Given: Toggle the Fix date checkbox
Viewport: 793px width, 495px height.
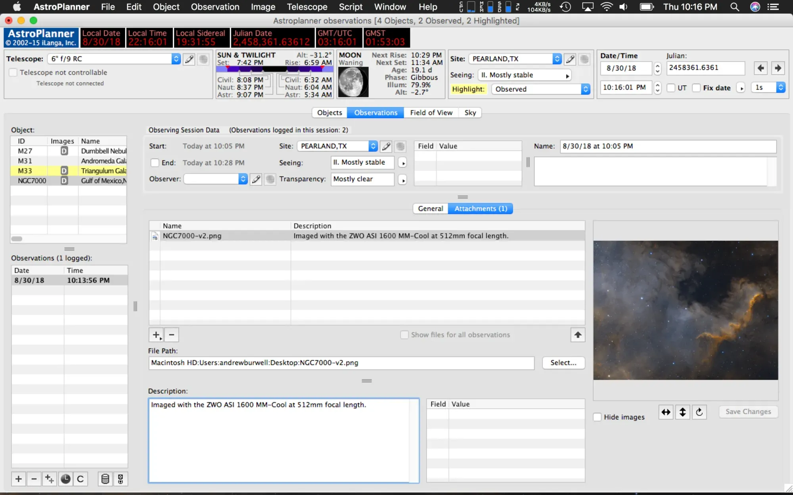Looking at the screenshot, I should (x=696, y=88).
